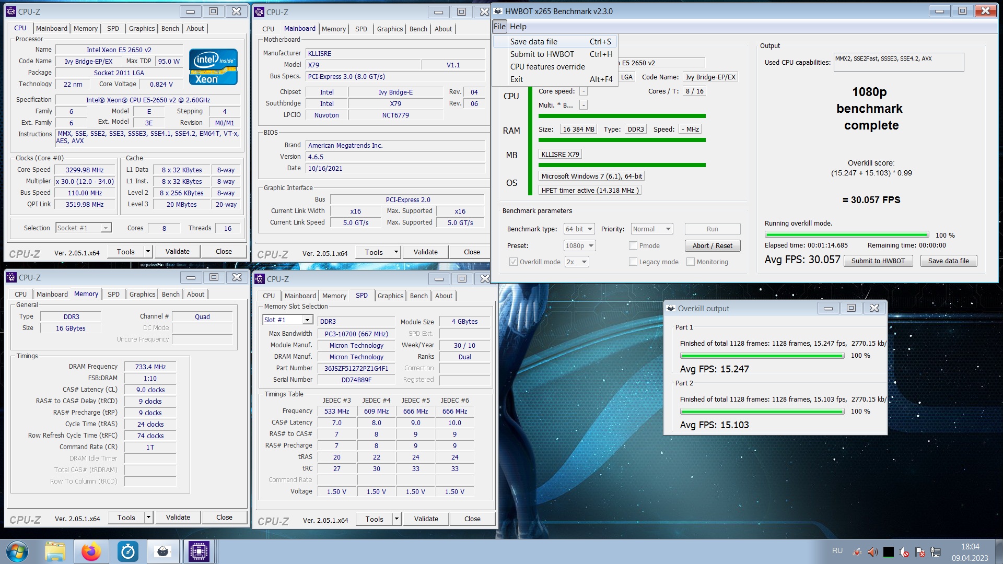Click Save data file button in Output panel
This screenshot has height=564, width=1003.
(x=948, y=261)
